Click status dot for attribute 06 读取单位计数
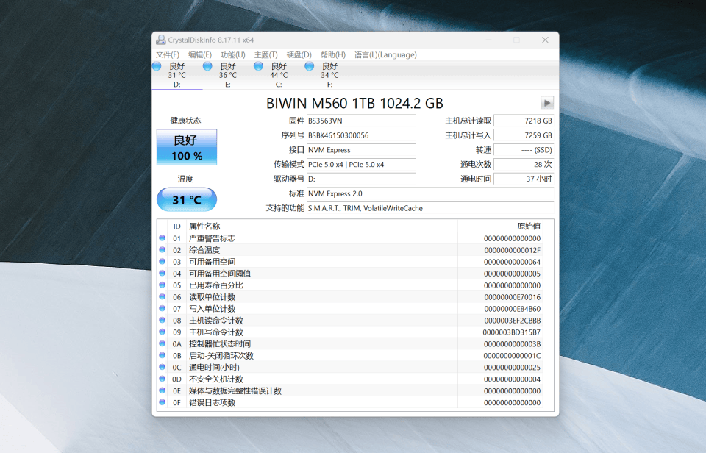This screenshot has width=706, height=453. click(162, 296)
